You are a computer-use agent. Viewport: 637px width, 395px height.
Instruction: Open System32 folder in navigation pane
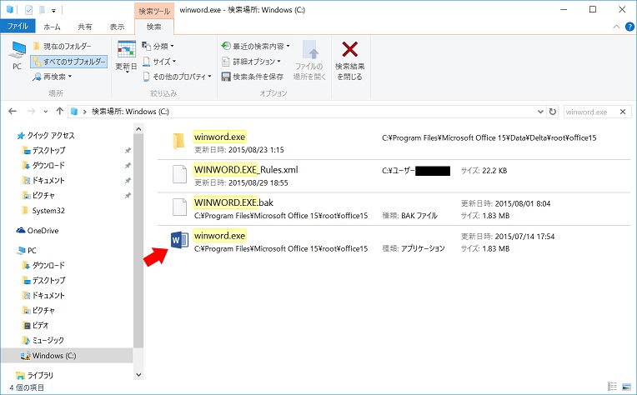43,211
